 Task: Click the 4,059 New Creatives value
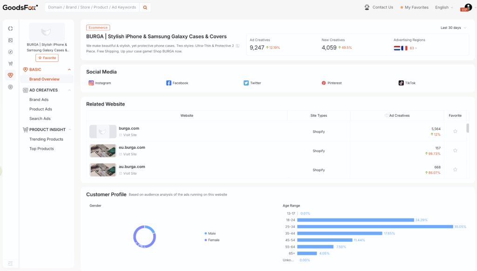(329, 47)
